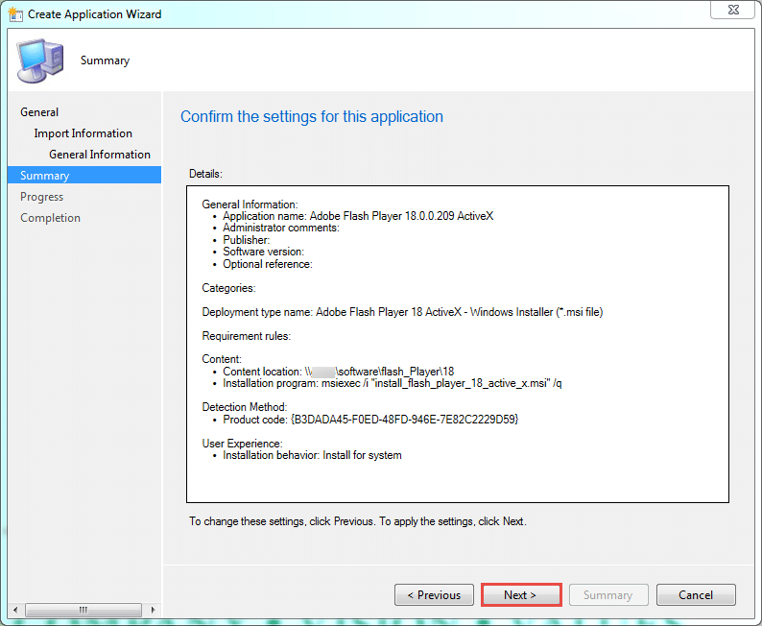762x626 pixels.
Task: Click the General Information: heading in details
Action: [250, 205]
